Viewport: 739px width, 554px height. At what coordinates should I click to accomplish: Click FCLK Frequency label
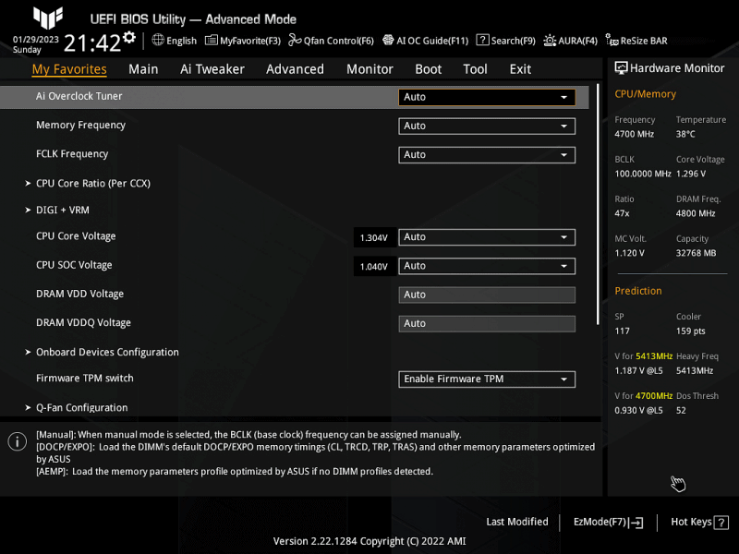(x=72, y=154)
